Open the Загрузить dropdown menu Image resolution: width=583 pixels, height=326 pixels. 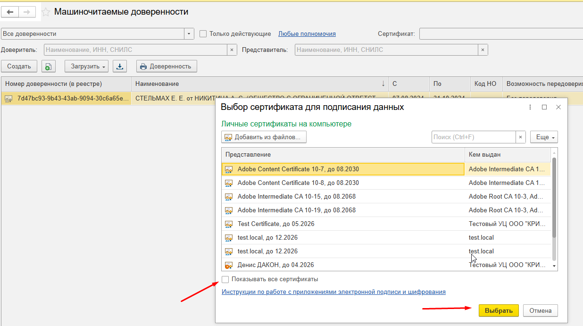tap(87, 67)
